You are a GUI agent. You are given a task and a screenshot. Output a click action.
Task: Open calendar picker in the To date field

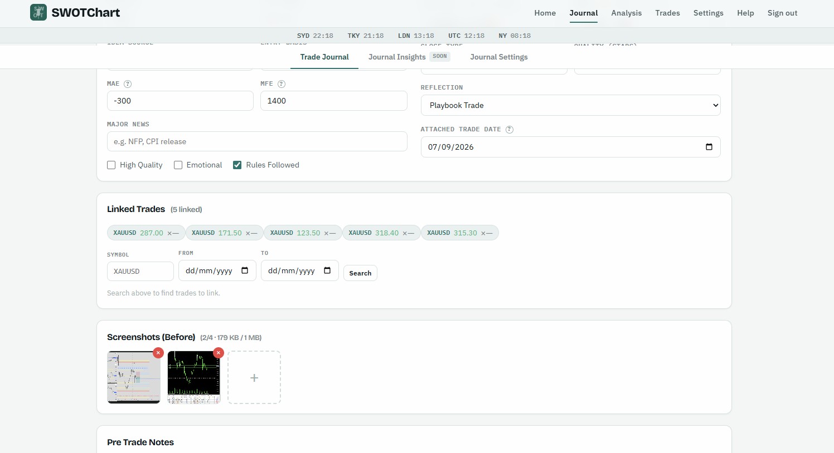pyautogui.click(x=327, y=270)
